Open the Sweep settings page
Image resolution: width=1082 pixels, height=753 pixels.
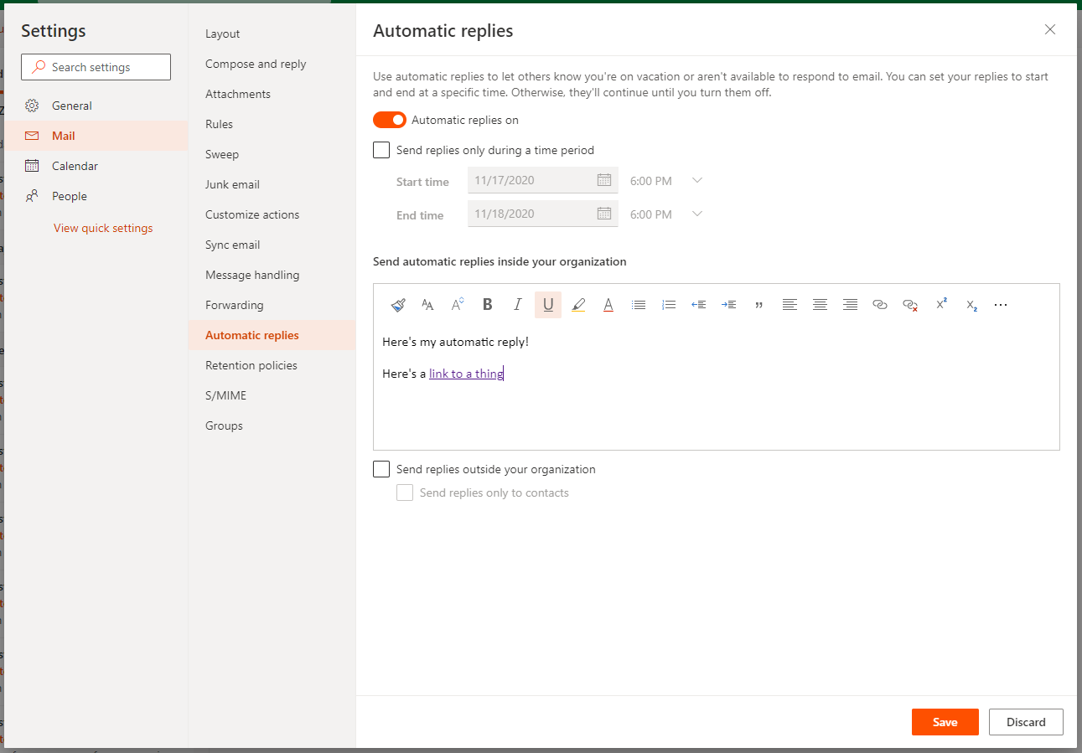tap(272, 154)
